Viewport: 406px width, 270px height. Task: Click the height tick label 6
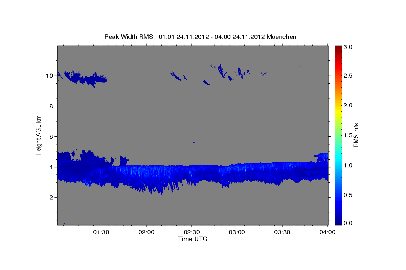tap(51, 136)
